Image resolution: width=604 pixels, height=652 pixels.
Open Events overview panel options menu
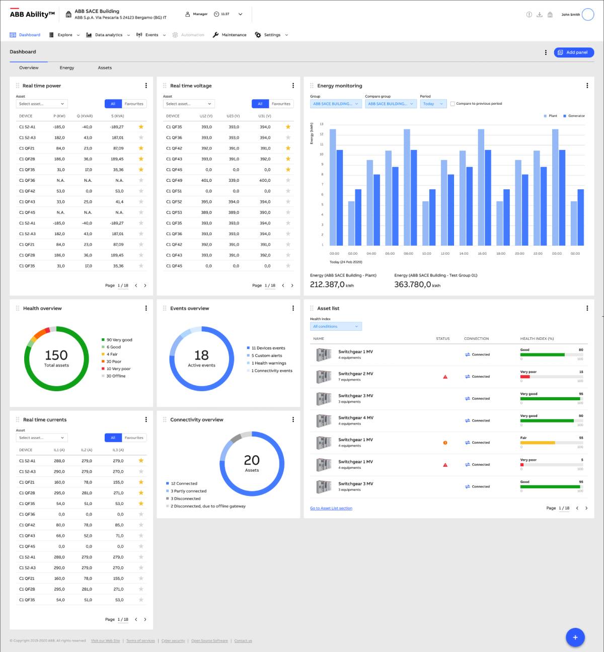293,308
